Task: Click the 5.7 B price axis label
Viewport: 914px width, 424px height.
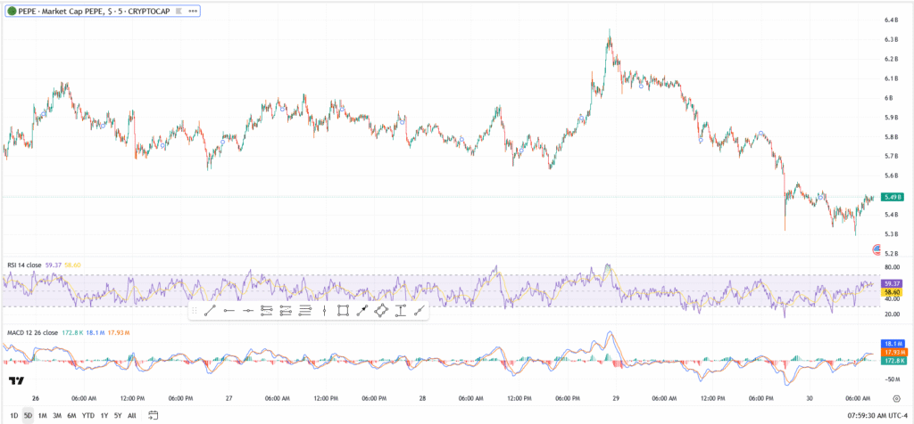Action: pos(890,157)
